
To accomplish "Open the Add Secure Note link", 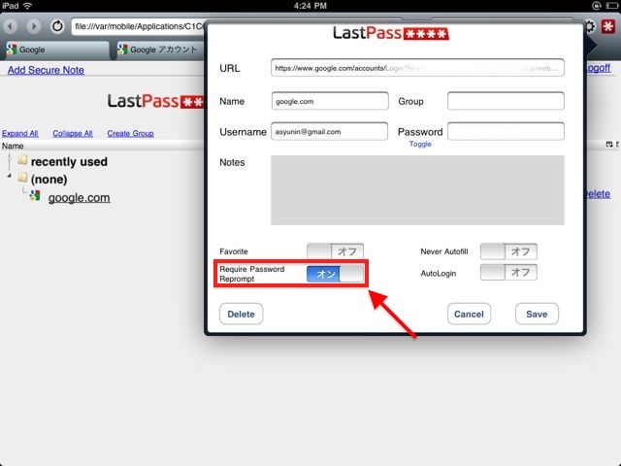I will pos(46,70).
